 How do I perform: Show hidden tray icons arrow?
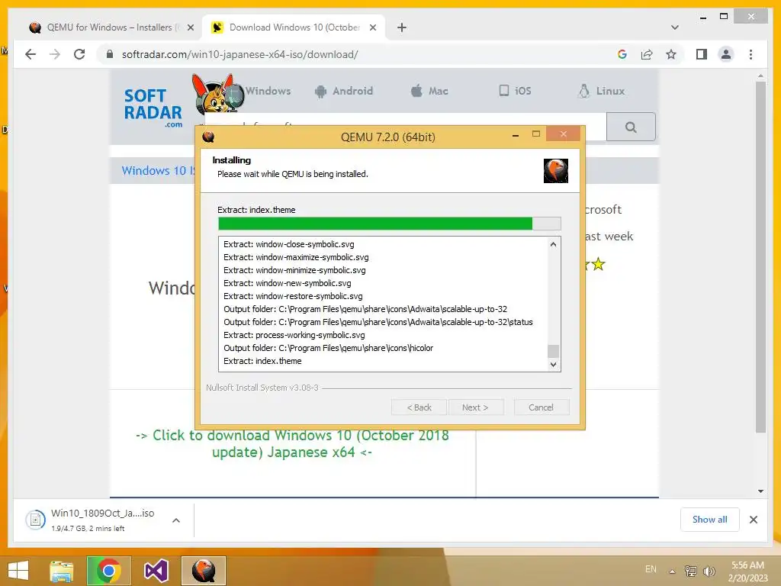pyautogui.click(x=673, y=571)
